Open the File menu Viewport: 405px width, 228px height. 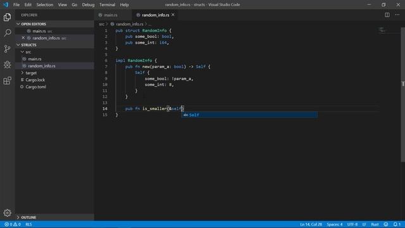click(x=16, y=4)
